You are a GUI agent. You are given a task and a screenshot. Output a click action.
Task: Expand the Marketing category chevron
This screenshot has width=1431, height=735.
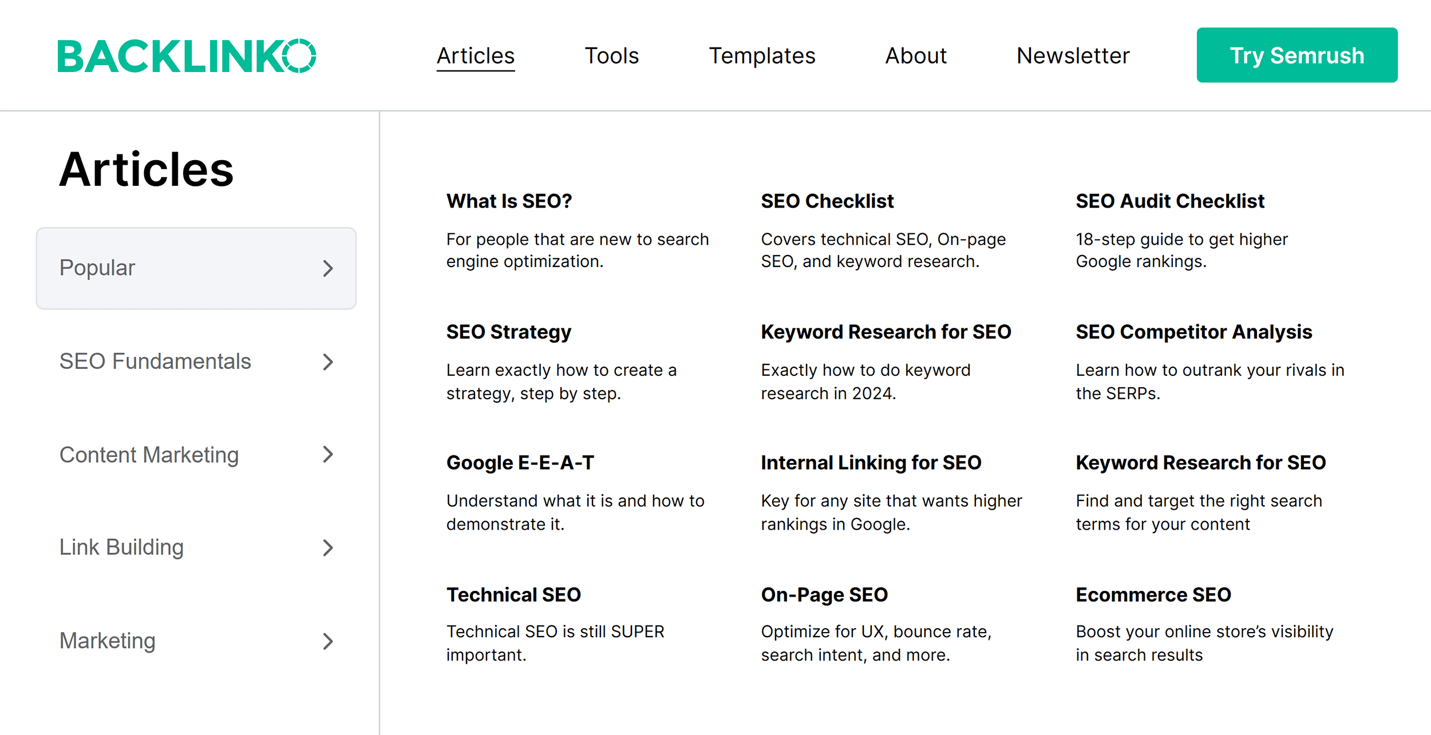[x=327, y=641]
